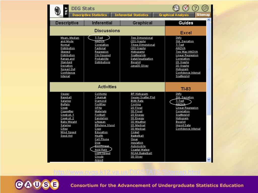Open the Ethylene Glycol activity link
Viewport: 258px width, 193px height.
[105, 125]
